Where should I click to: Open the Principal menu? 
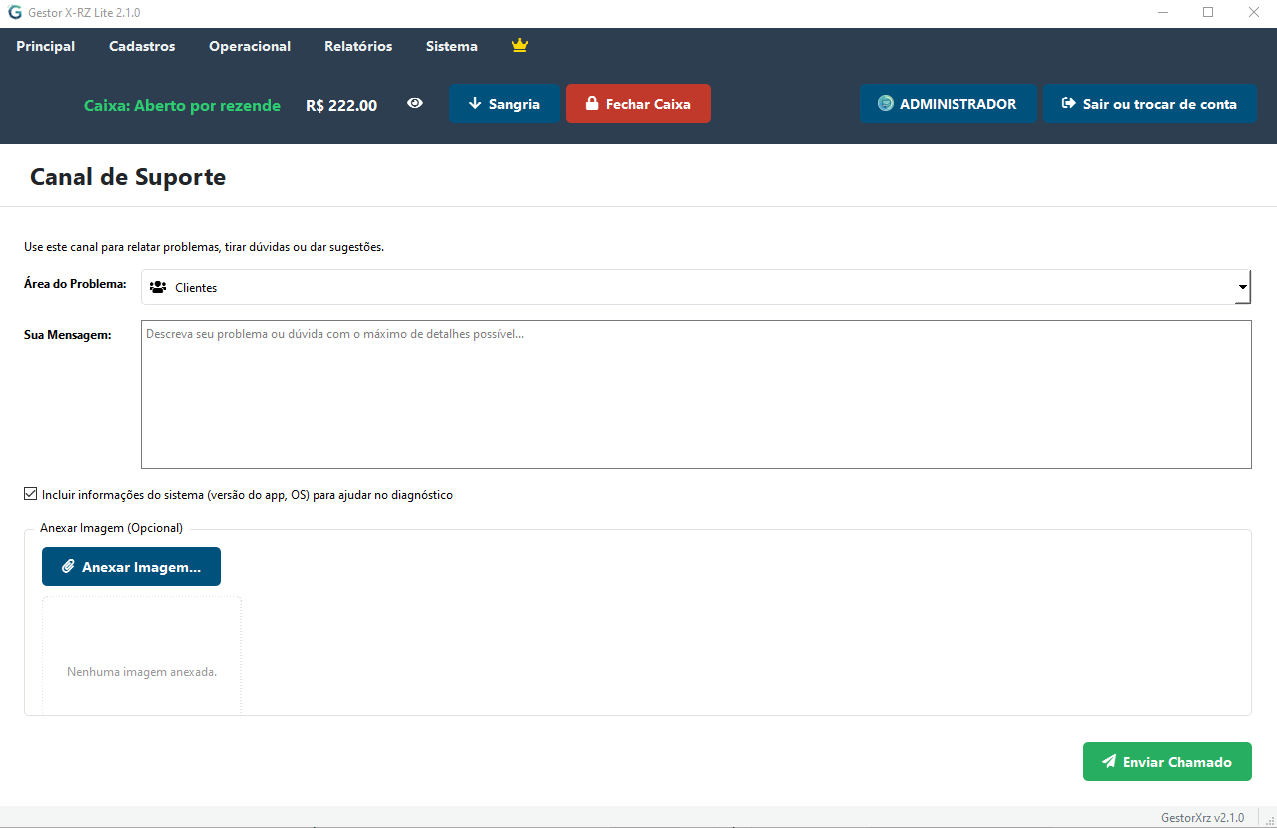click(46, 46)
